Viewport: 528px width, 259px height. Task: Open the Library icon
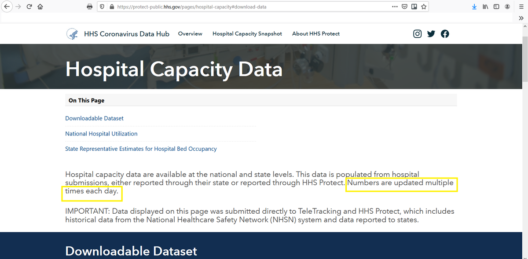485,7
